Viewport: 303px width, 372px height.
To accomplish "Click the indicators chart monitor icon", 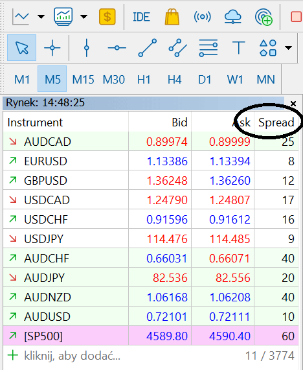I will click(63, 16).
